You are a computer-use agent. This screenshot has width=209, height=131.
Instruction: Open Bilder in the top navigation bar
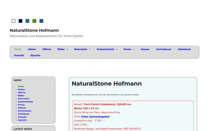61,49
